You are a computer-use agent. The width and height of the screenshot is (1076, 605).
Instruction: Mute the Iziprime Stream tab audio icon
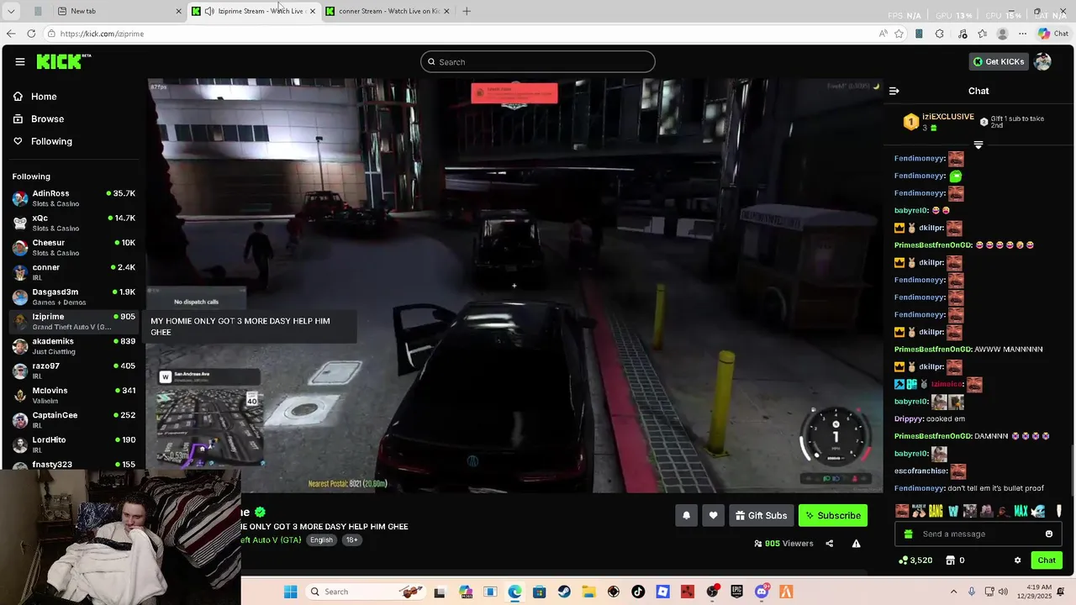208,11
